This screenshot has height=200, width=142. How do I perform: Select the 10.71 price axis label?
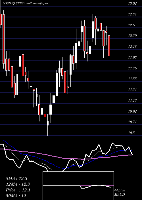[x=132, y=122]
